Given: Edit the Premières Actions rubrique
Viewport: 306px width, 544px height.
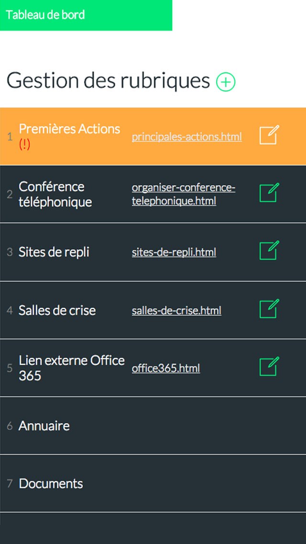Looking at the screenshot, I should coord(269,135).
